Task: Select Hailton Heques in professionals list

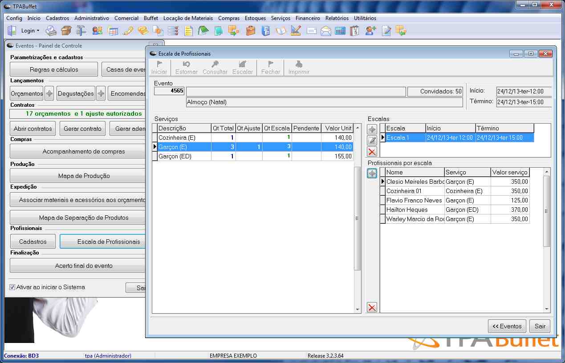Action: tap(407, 210)
